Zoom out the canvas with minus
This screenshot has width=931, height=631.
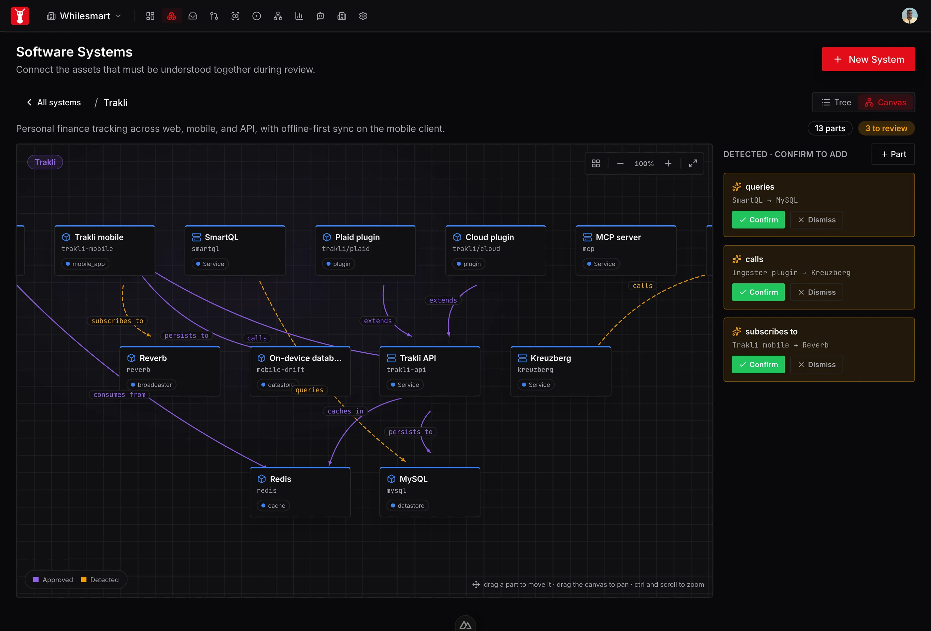tap(620, 163)
